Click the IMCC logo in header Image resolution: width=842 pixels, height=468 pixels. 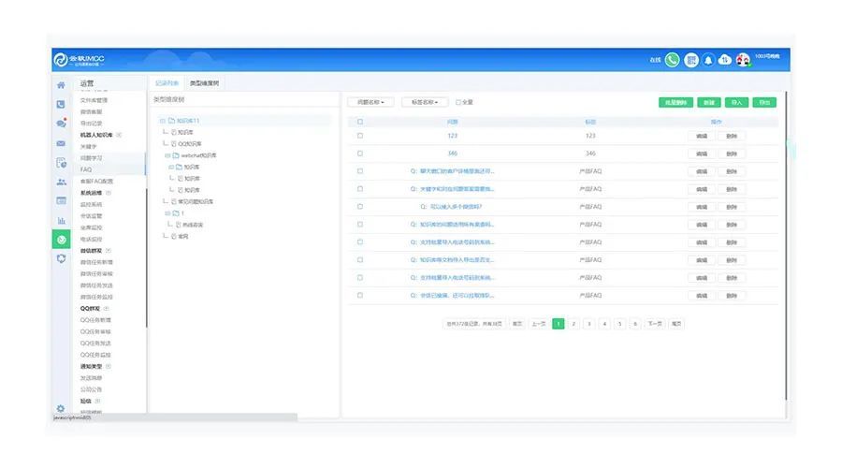[x=79, y=60]
